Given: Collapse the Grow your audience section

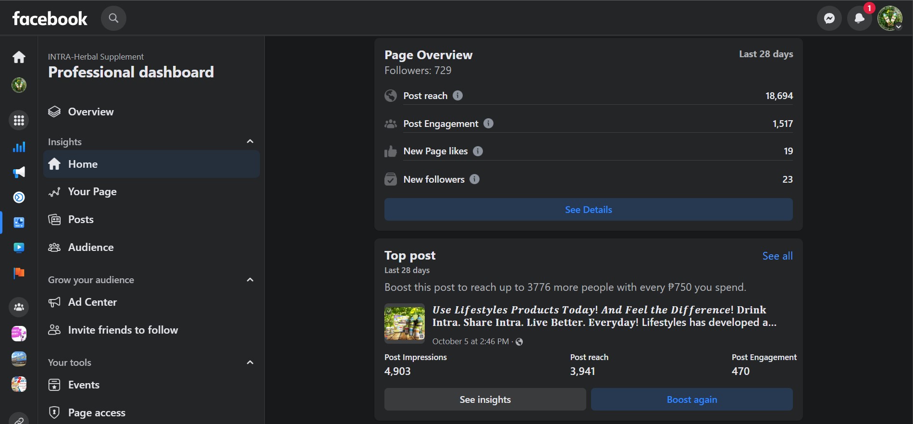Looking at the screenshot, I should pos(250,280).
